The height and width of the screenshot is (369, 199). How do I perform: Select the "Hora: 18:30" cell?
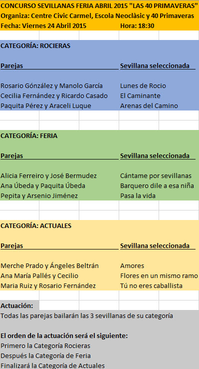pyautogui.click(x=137, y=26)
